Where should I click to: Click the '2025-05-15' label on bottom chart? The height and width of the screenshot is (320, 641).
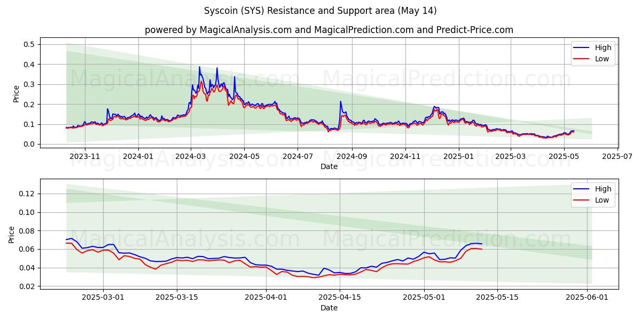pyautogui.click(x=497, y=298)
